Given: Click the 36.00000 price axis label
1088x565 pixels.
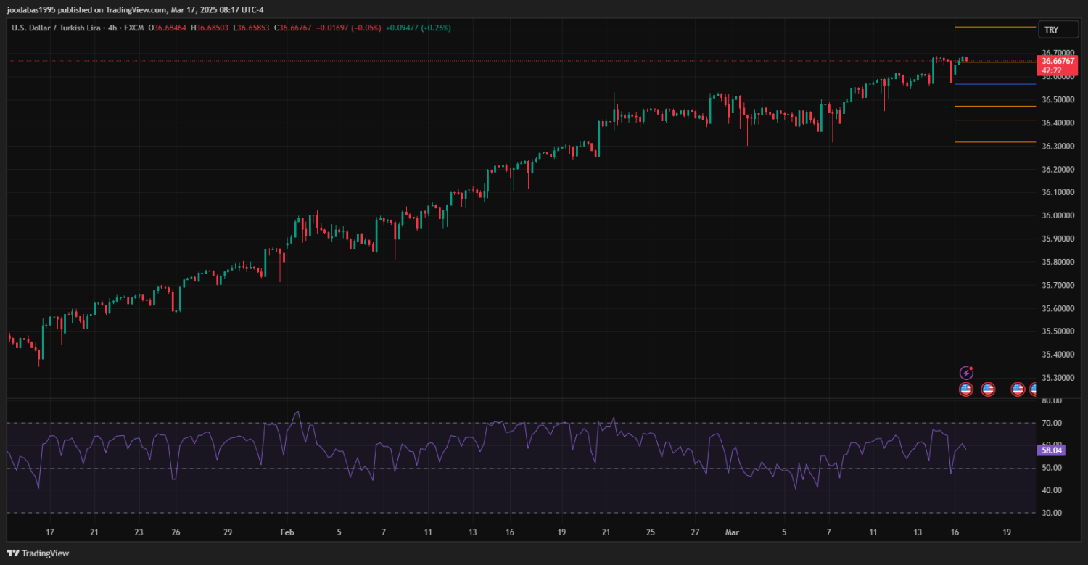Looking at the screenshot, I should click(1058, 215).
